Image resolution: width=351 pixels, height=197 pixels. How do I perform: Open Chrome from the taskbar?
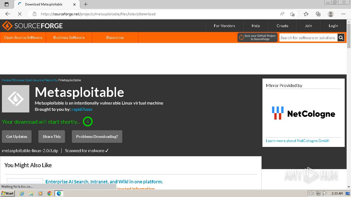50,193
